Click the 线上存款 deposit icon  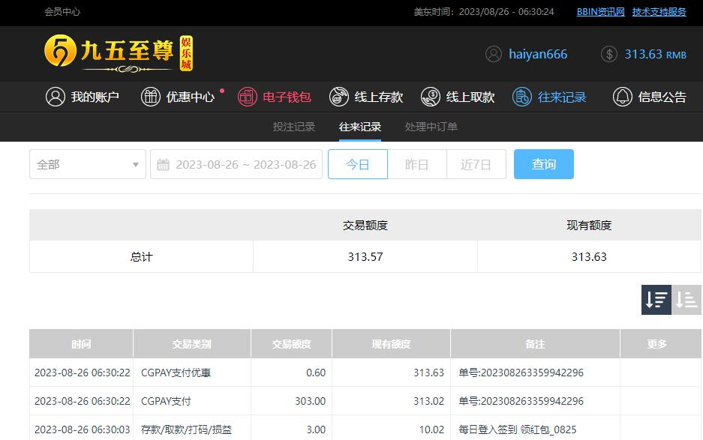[x=339, y=97]
